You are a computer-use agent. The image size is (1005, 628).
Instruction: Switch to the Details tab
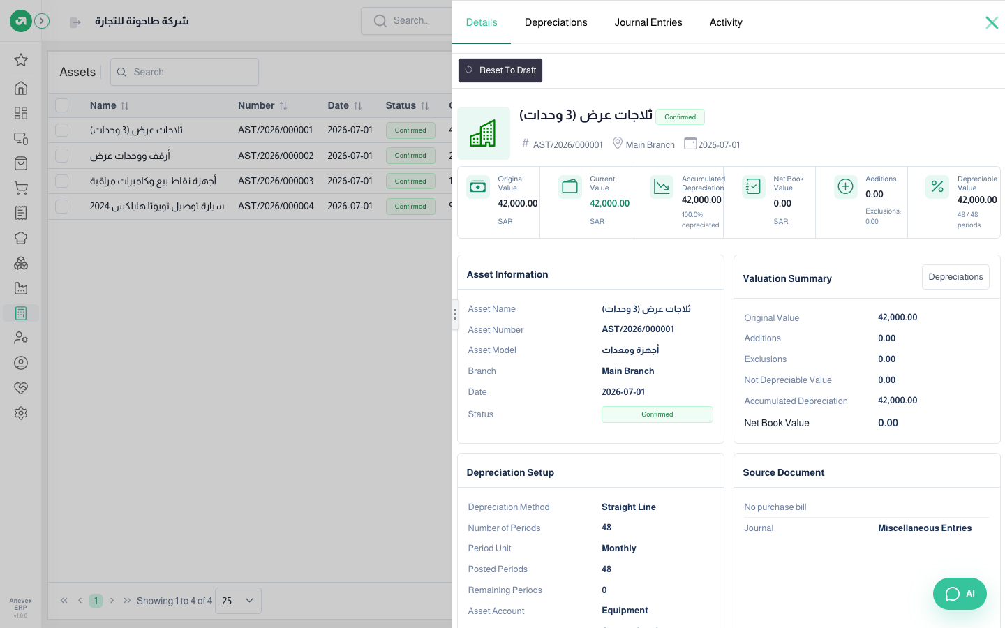coord(482,22)
